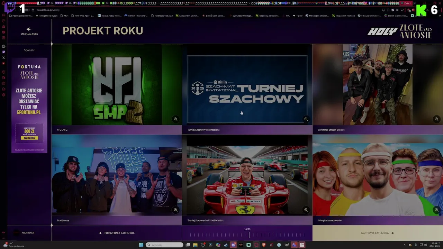Open the Tipply bookmark

tap(298, 16)
